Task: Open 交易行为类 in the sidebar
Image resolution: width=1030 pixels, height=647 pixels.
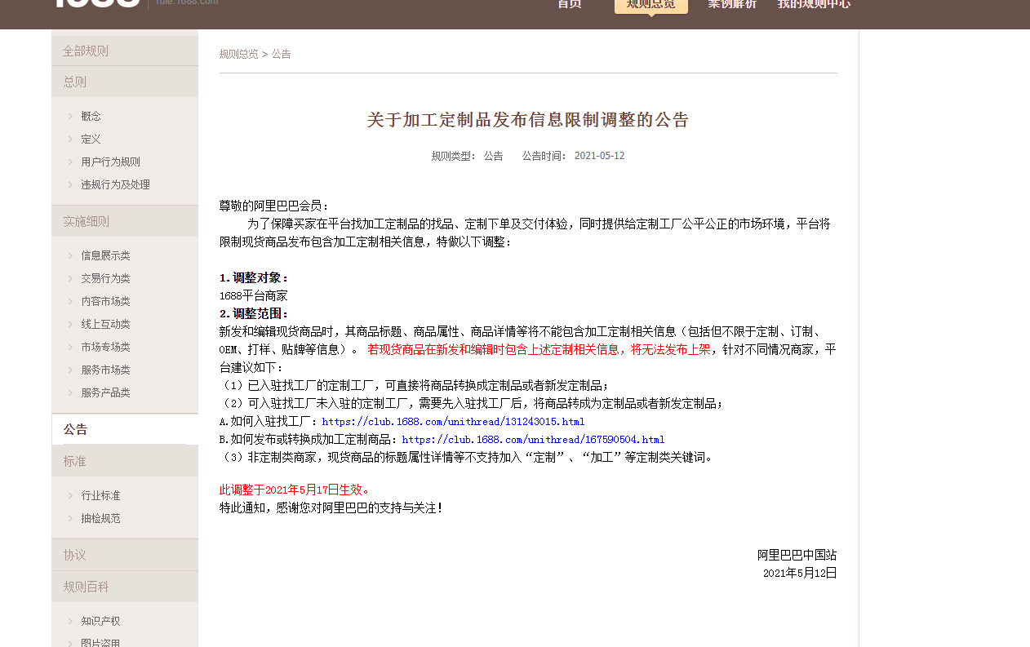Action: pos(105,278)
